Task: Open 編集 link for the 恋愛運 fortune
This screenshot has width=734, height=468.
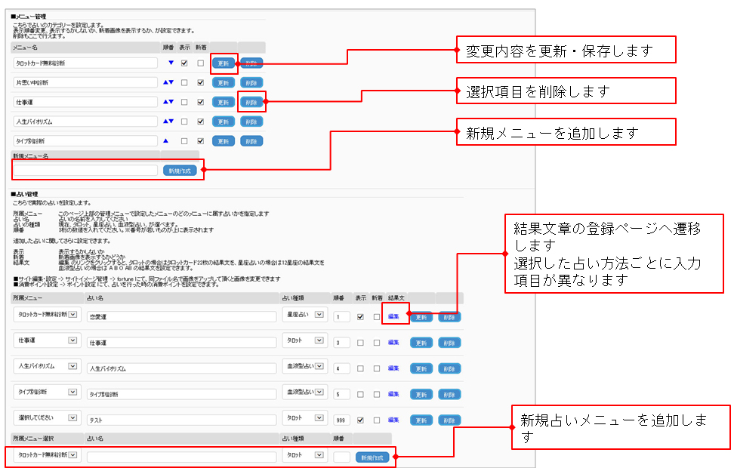Action: tap(393, 317)
